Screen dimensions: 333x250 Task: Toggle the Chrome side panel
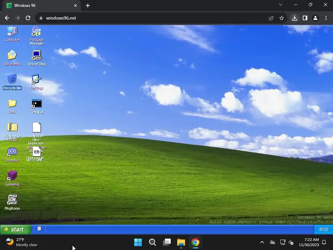pyautogui.click(x=305, y=18)
